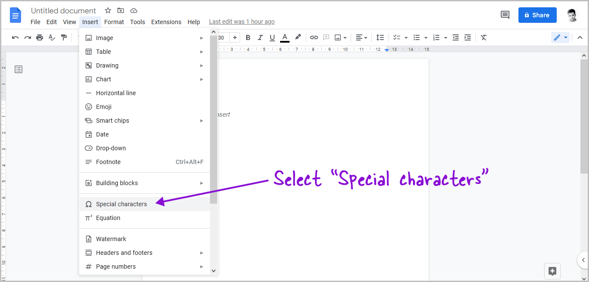589x282 pixels.
Task: Select the Paint format tool
Action: point(64,37)
